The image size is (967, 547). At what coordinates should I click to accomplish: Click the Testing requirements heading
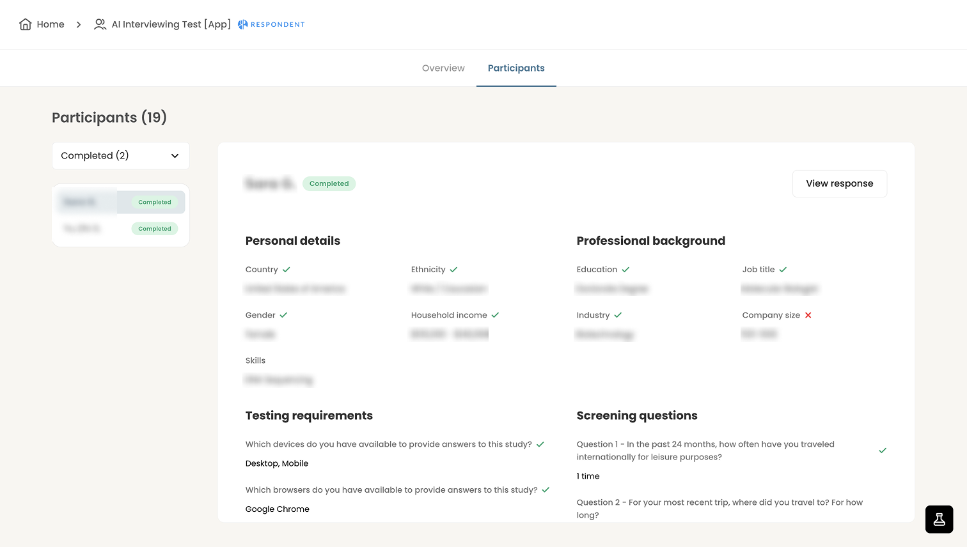point(309,415)
